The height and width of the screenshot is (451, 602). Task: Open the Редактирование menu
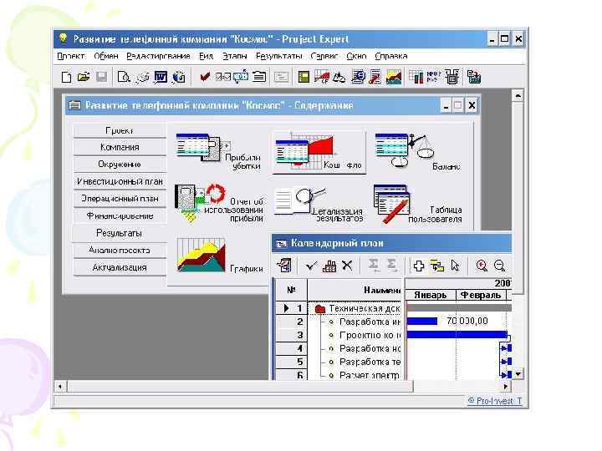click(x=158, y=56)
